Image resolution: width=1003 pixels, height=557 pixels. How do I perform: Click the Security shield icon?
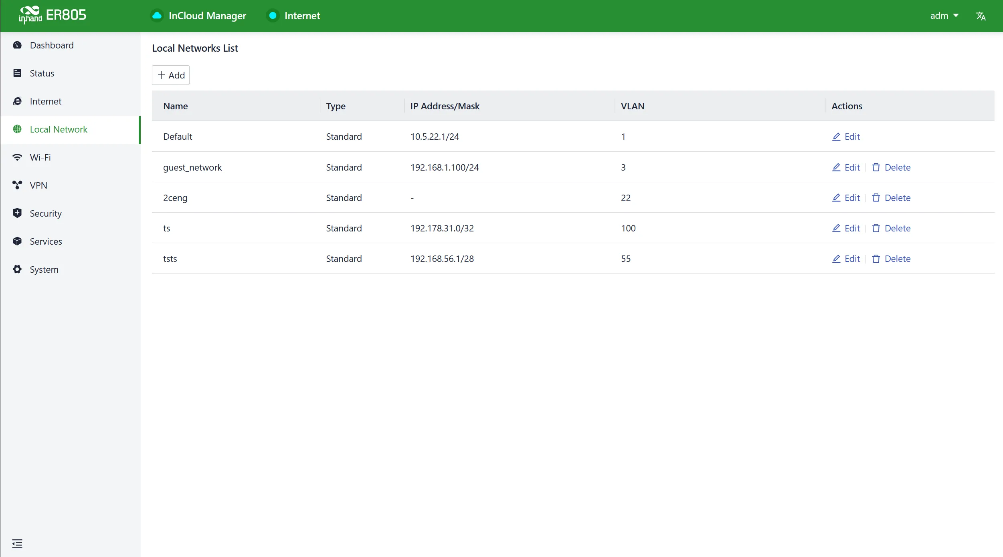click(x=17, y=213)
